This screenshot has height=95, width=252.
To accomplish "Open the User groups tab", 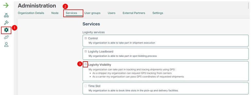I will [92, 13].
